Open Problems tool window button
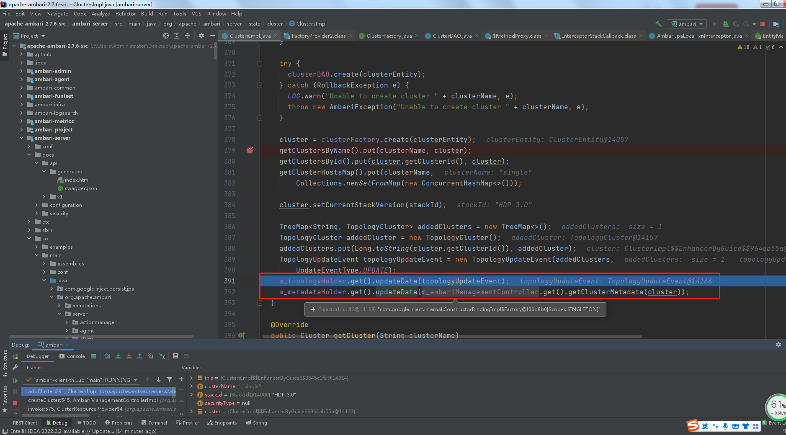The width and height of the screenshot is (786, 435). pyautogui.click(x=119, y=423)
